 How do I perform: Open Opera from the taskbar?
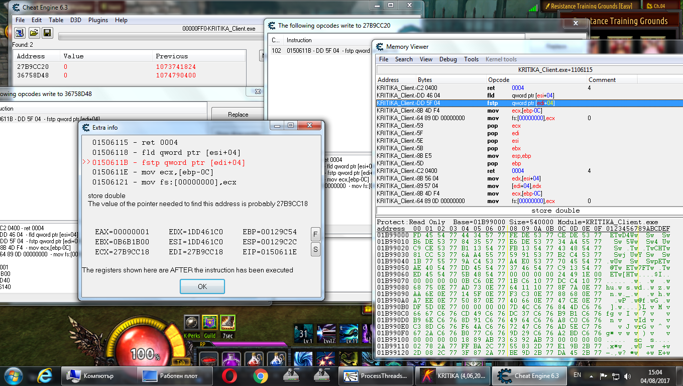click(x=231, y=375)
